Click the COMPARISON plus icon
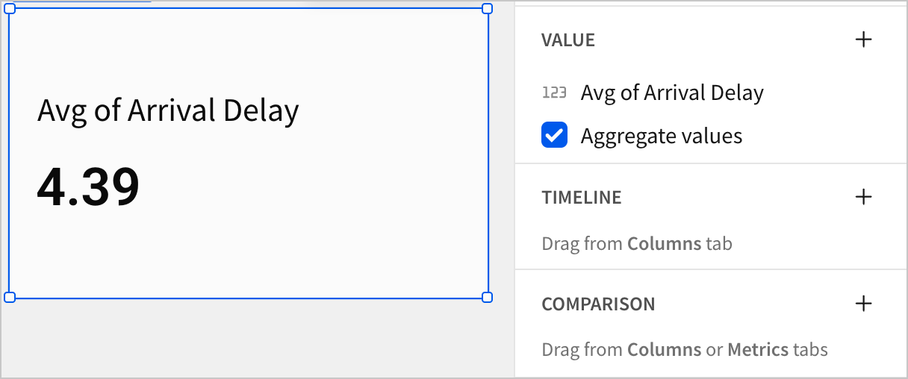Image resolution: width=908 pixels, height=379 pixels. [x=863, y=304]
